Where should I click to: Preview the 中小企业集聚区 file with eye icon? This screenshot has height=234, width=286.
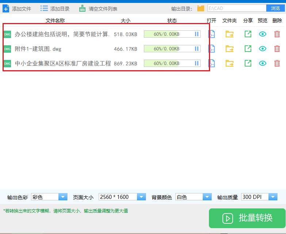[x=263, y=63]
